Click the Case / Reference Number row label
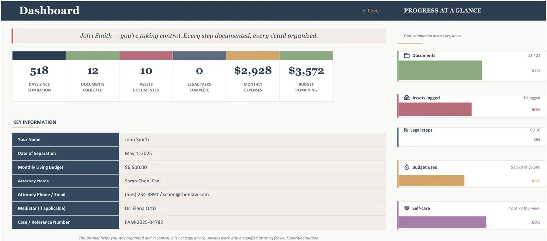 (66, 222)
